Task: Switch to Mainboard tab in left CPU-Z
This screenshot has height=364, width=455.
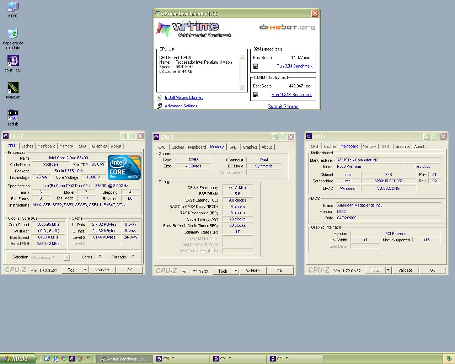Action: (46, 146)
